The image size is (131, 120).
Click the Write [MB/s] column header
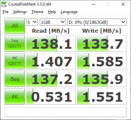click(x=102, y=31)
